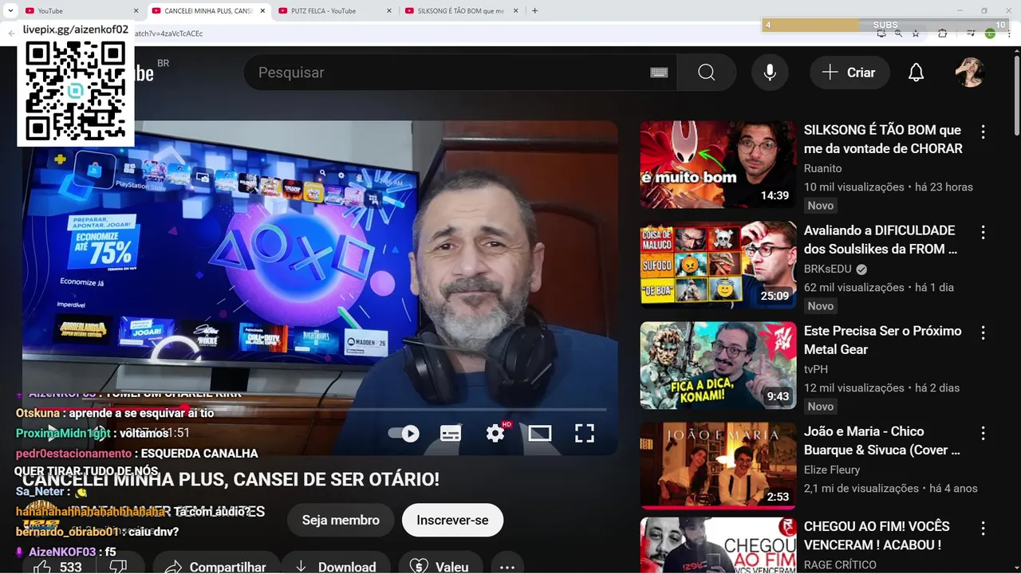Open the Fica a dica Konami thumbnail
1021x574 pixels.
coord(718,365)
